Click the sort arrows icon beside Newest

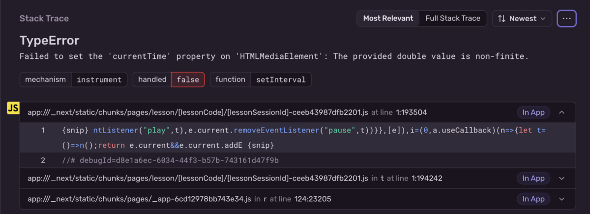501,19
